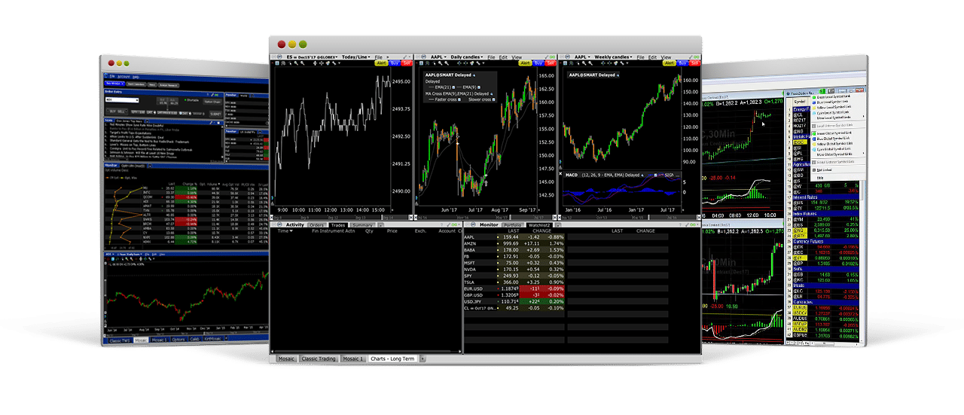The width and height of the screenshot is (964, 415).
Task: Select the EUR.USD row in the watchlist
Action: [514, 290]
